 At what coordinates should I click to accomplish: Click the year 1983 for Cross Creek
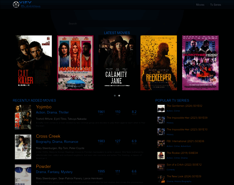point(101,141)
